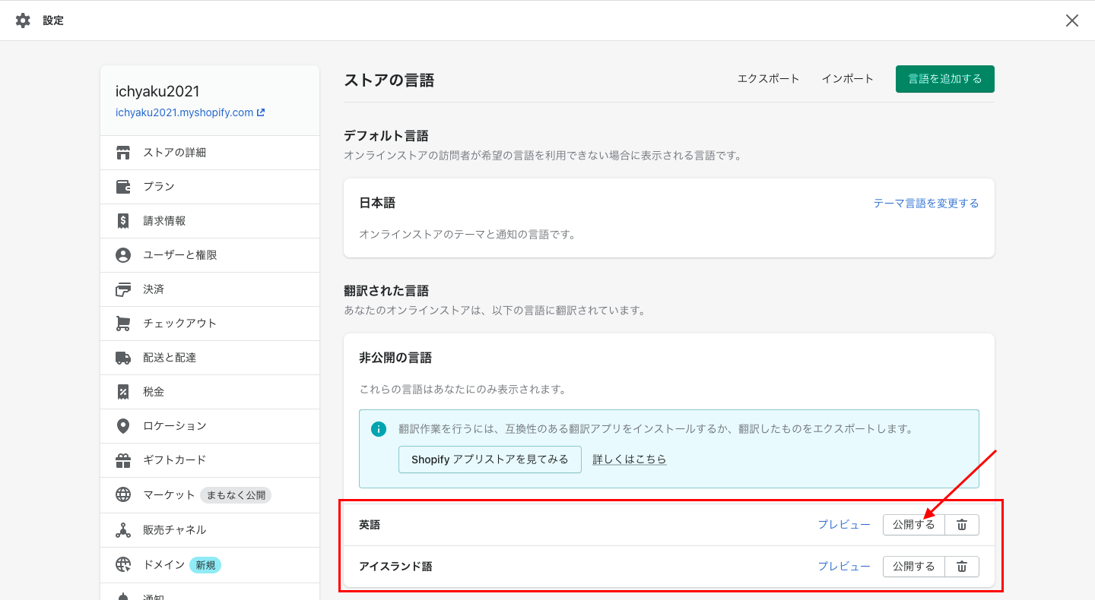The height and width of the screenshot is (600, 1095).
Task: Click the settings gear icon in the header
Action: click(23, 21)
